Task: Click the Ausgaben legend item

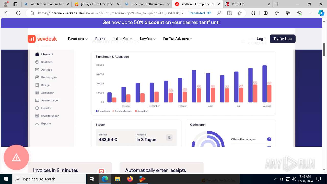Action: click(142, 111)
